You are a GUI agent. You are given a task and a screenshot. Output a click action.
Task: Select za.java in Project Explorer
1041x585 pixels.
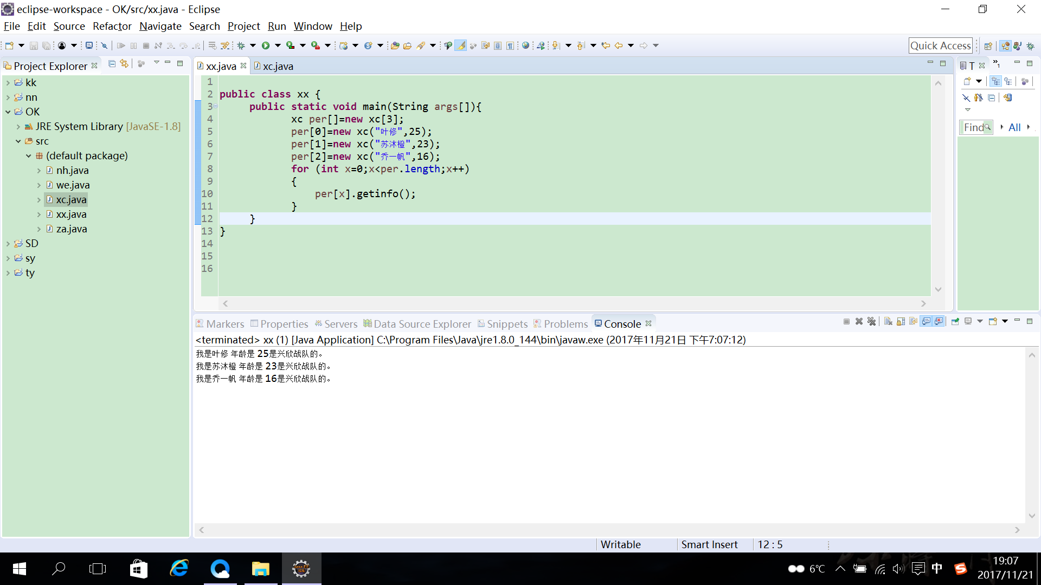[72, 229]
